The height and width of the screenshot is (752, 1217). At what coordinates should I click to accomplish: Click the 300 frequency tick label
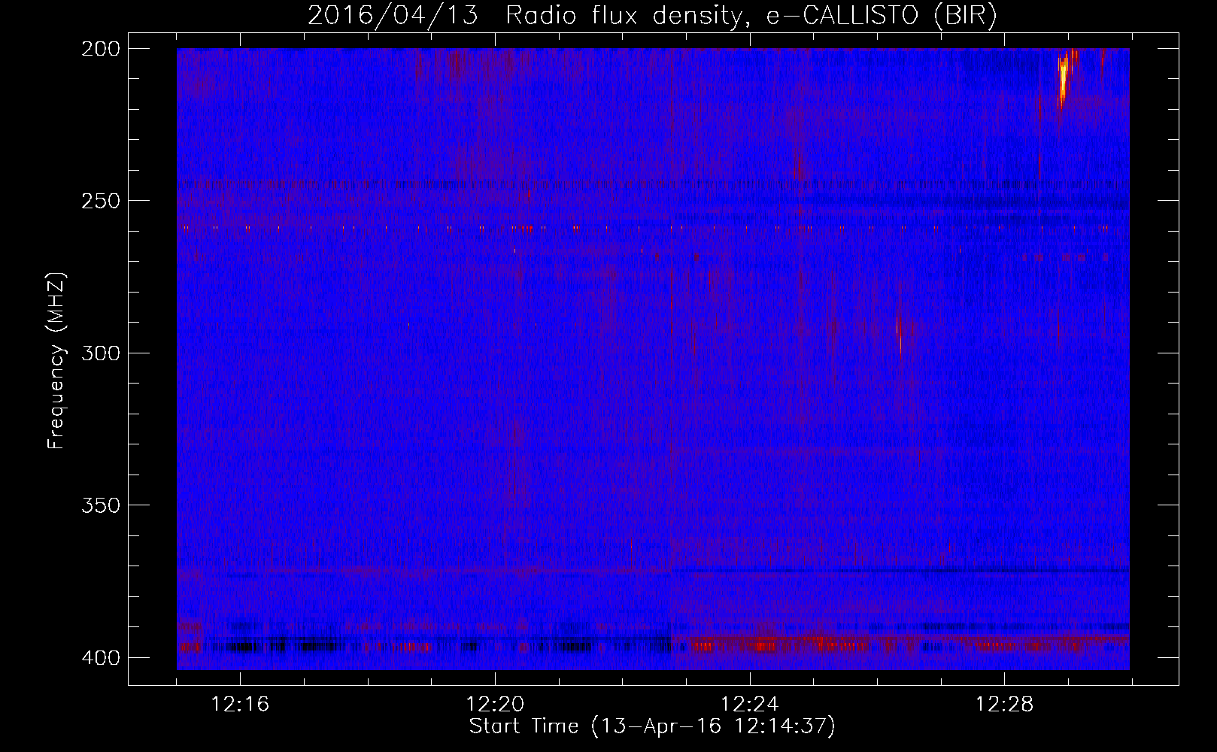[101, 353]
